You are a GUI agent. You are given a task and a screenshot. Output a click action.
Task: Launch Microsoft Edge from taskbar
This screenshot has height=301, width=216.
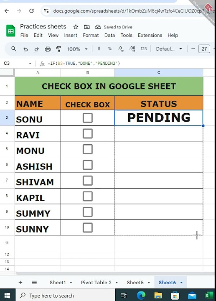[141, 295]
